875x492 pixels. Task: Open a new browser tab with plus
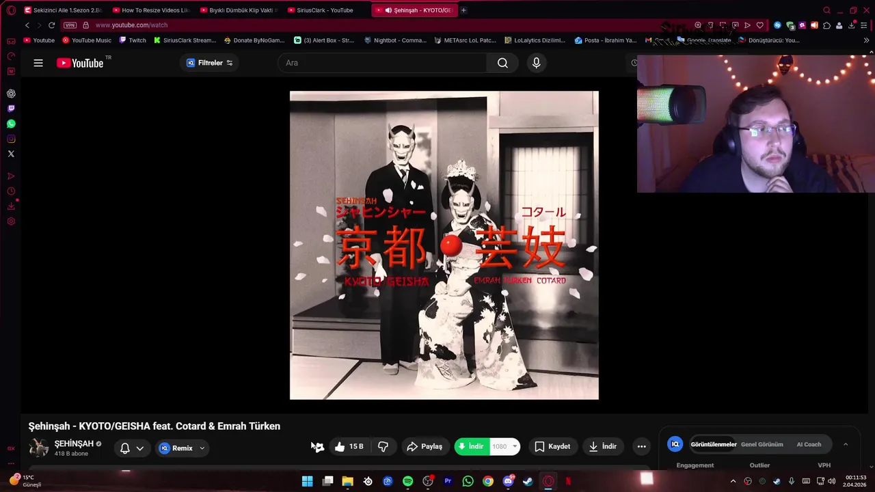(463, 10)
